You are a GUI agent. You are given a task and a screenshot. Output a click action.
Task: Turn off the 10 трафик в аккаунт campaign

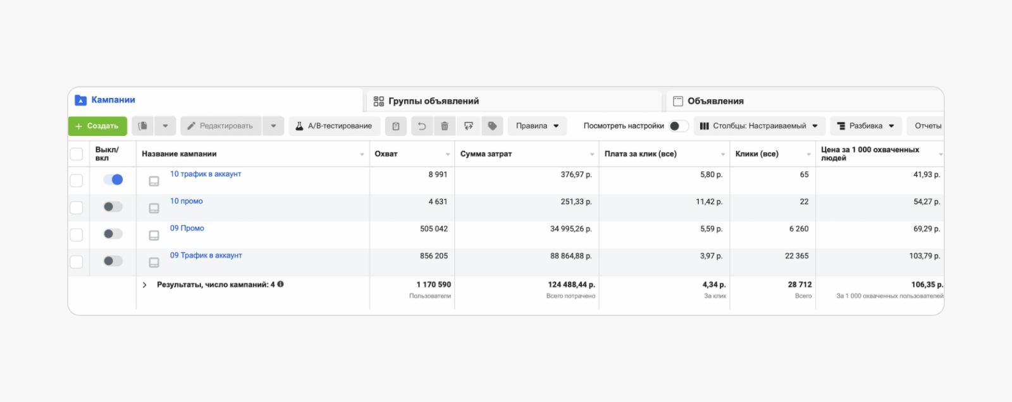(113, 180)
